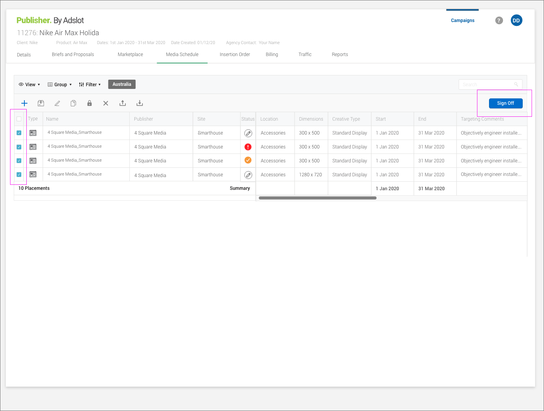Screen dimensions: 544x411
Task: Click the Dimensions column header
Action: click(311, 119)
